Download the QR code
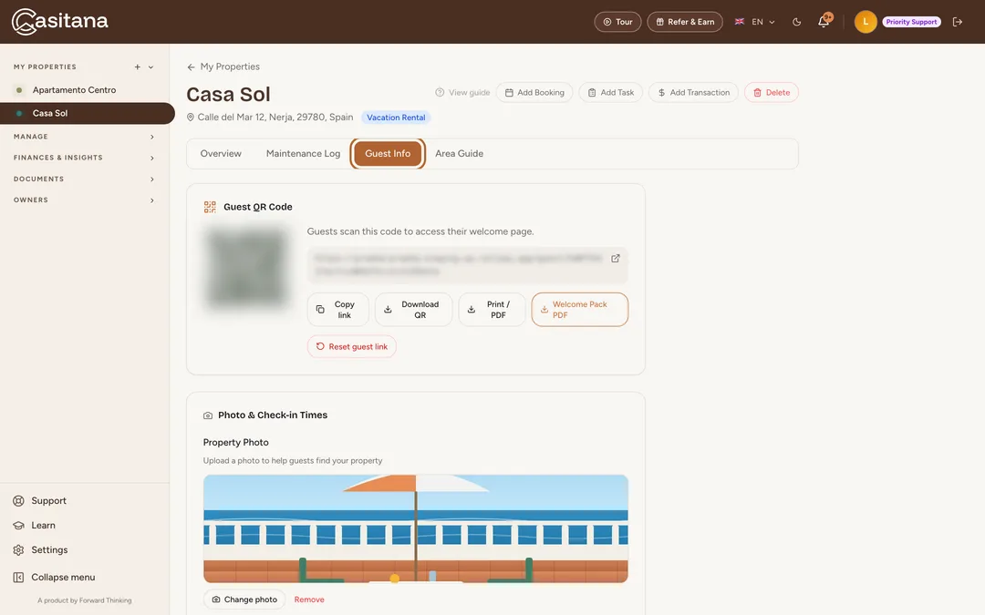Viewport: 985px width, 615px height. click(413, 310)
